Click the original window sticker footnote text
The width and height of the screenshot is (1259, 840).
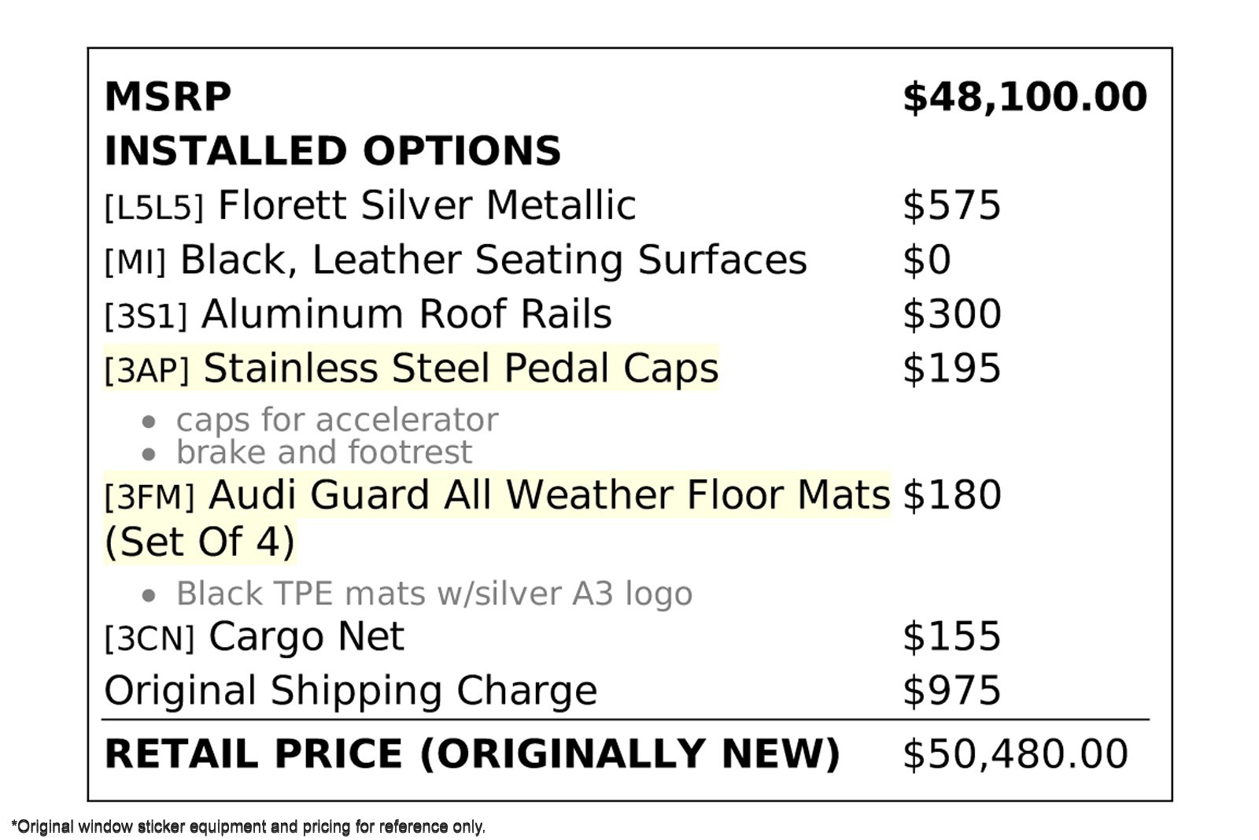click(x=249, y=827)
